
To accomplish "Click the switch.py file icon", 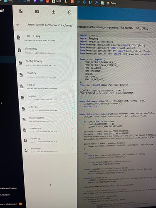I will pyautogui.click(x=26, y=150).
